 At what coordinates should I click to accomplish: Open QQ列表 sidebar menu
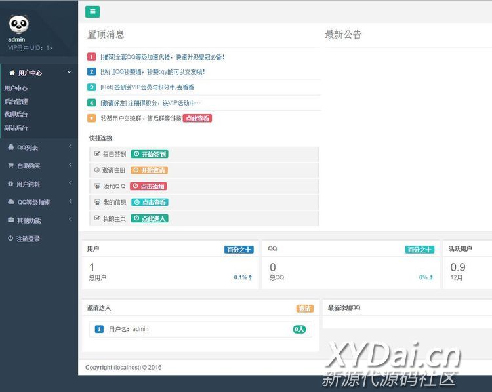(28, 147)
